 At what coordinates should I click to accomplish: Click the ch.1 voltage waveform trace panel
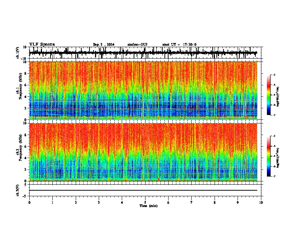145,53
